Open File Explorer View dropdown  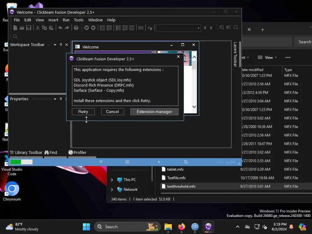coord(267,58)
